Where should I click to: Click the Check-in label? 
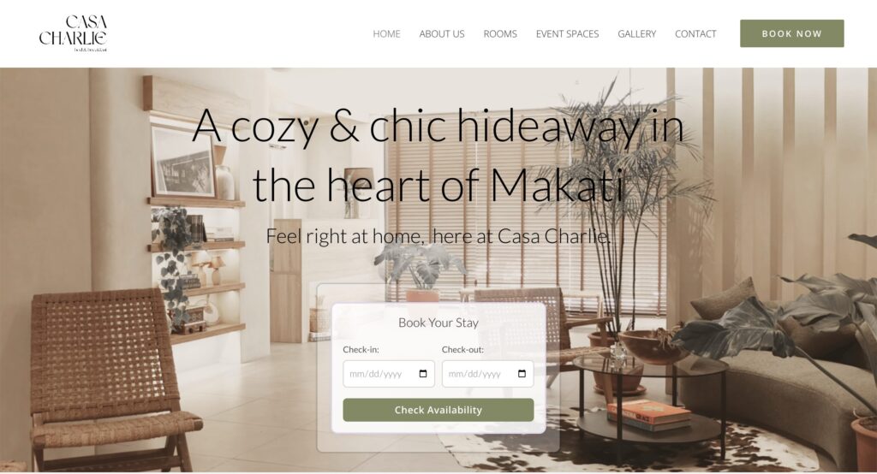[361, 349]
